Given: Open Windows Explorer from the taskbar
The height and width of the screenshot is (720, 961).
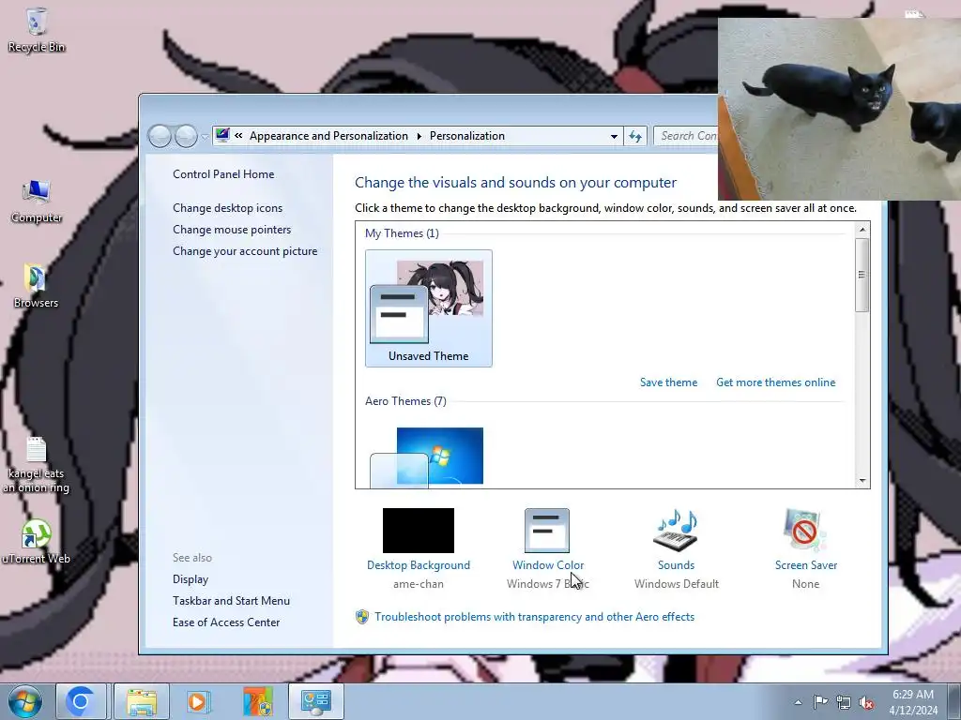Looking at the screenshot, I should pyautogui.click(x=142, y=701).
